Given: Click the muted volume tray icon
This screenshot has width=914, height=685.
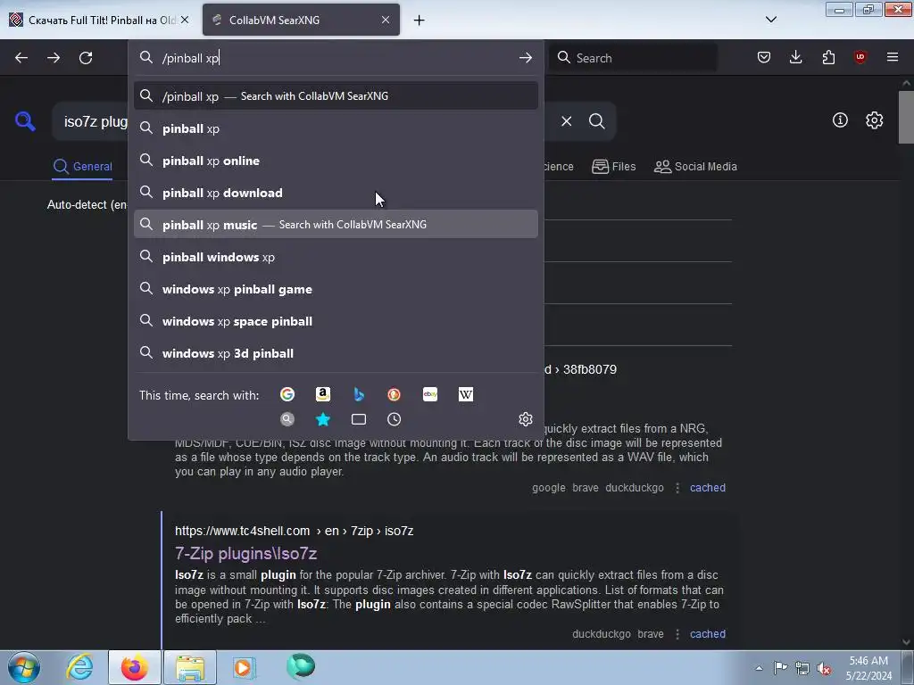Looking at the screenshot, I should 824,668.
